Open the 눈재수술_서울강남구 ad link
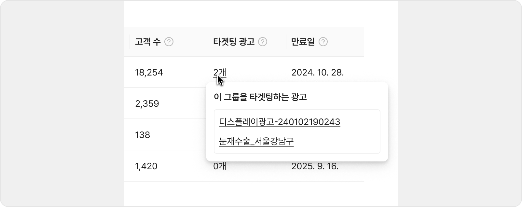 [x=256, y=142]
